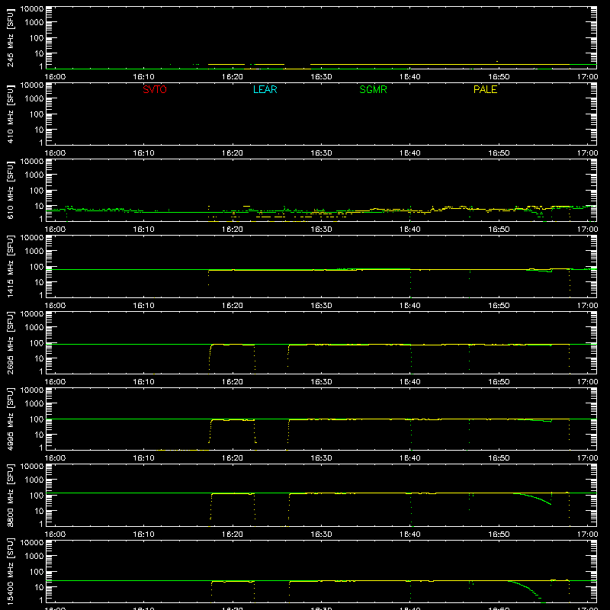610x610 pixels.
Task: Click the 1000 y-axis value on the 4995 MHz panel
Action: tap(34, 404)
